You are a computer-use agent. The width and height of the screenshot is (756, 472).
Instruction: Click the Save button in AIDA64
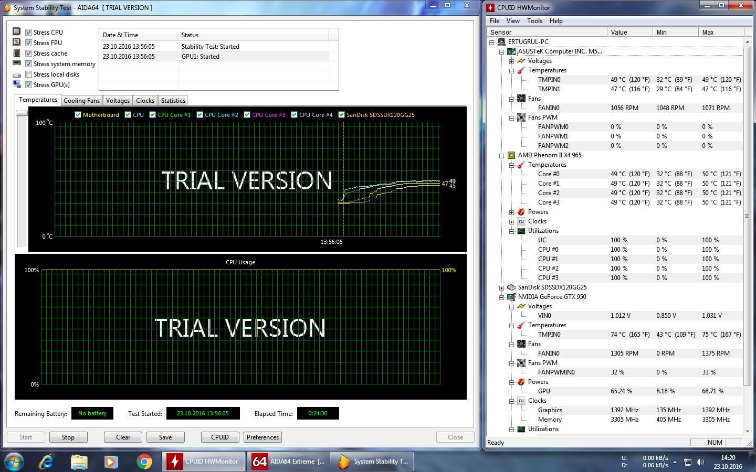point(165,437)
